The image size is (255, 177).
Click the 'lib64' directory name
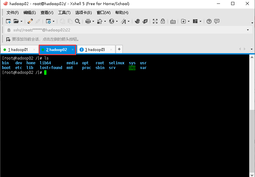(45, 63)
